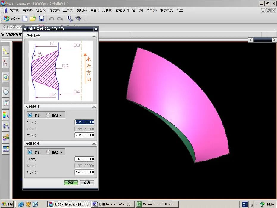Click the lion shield quick launch icon
277x208 pixels.
click(28, 204)
